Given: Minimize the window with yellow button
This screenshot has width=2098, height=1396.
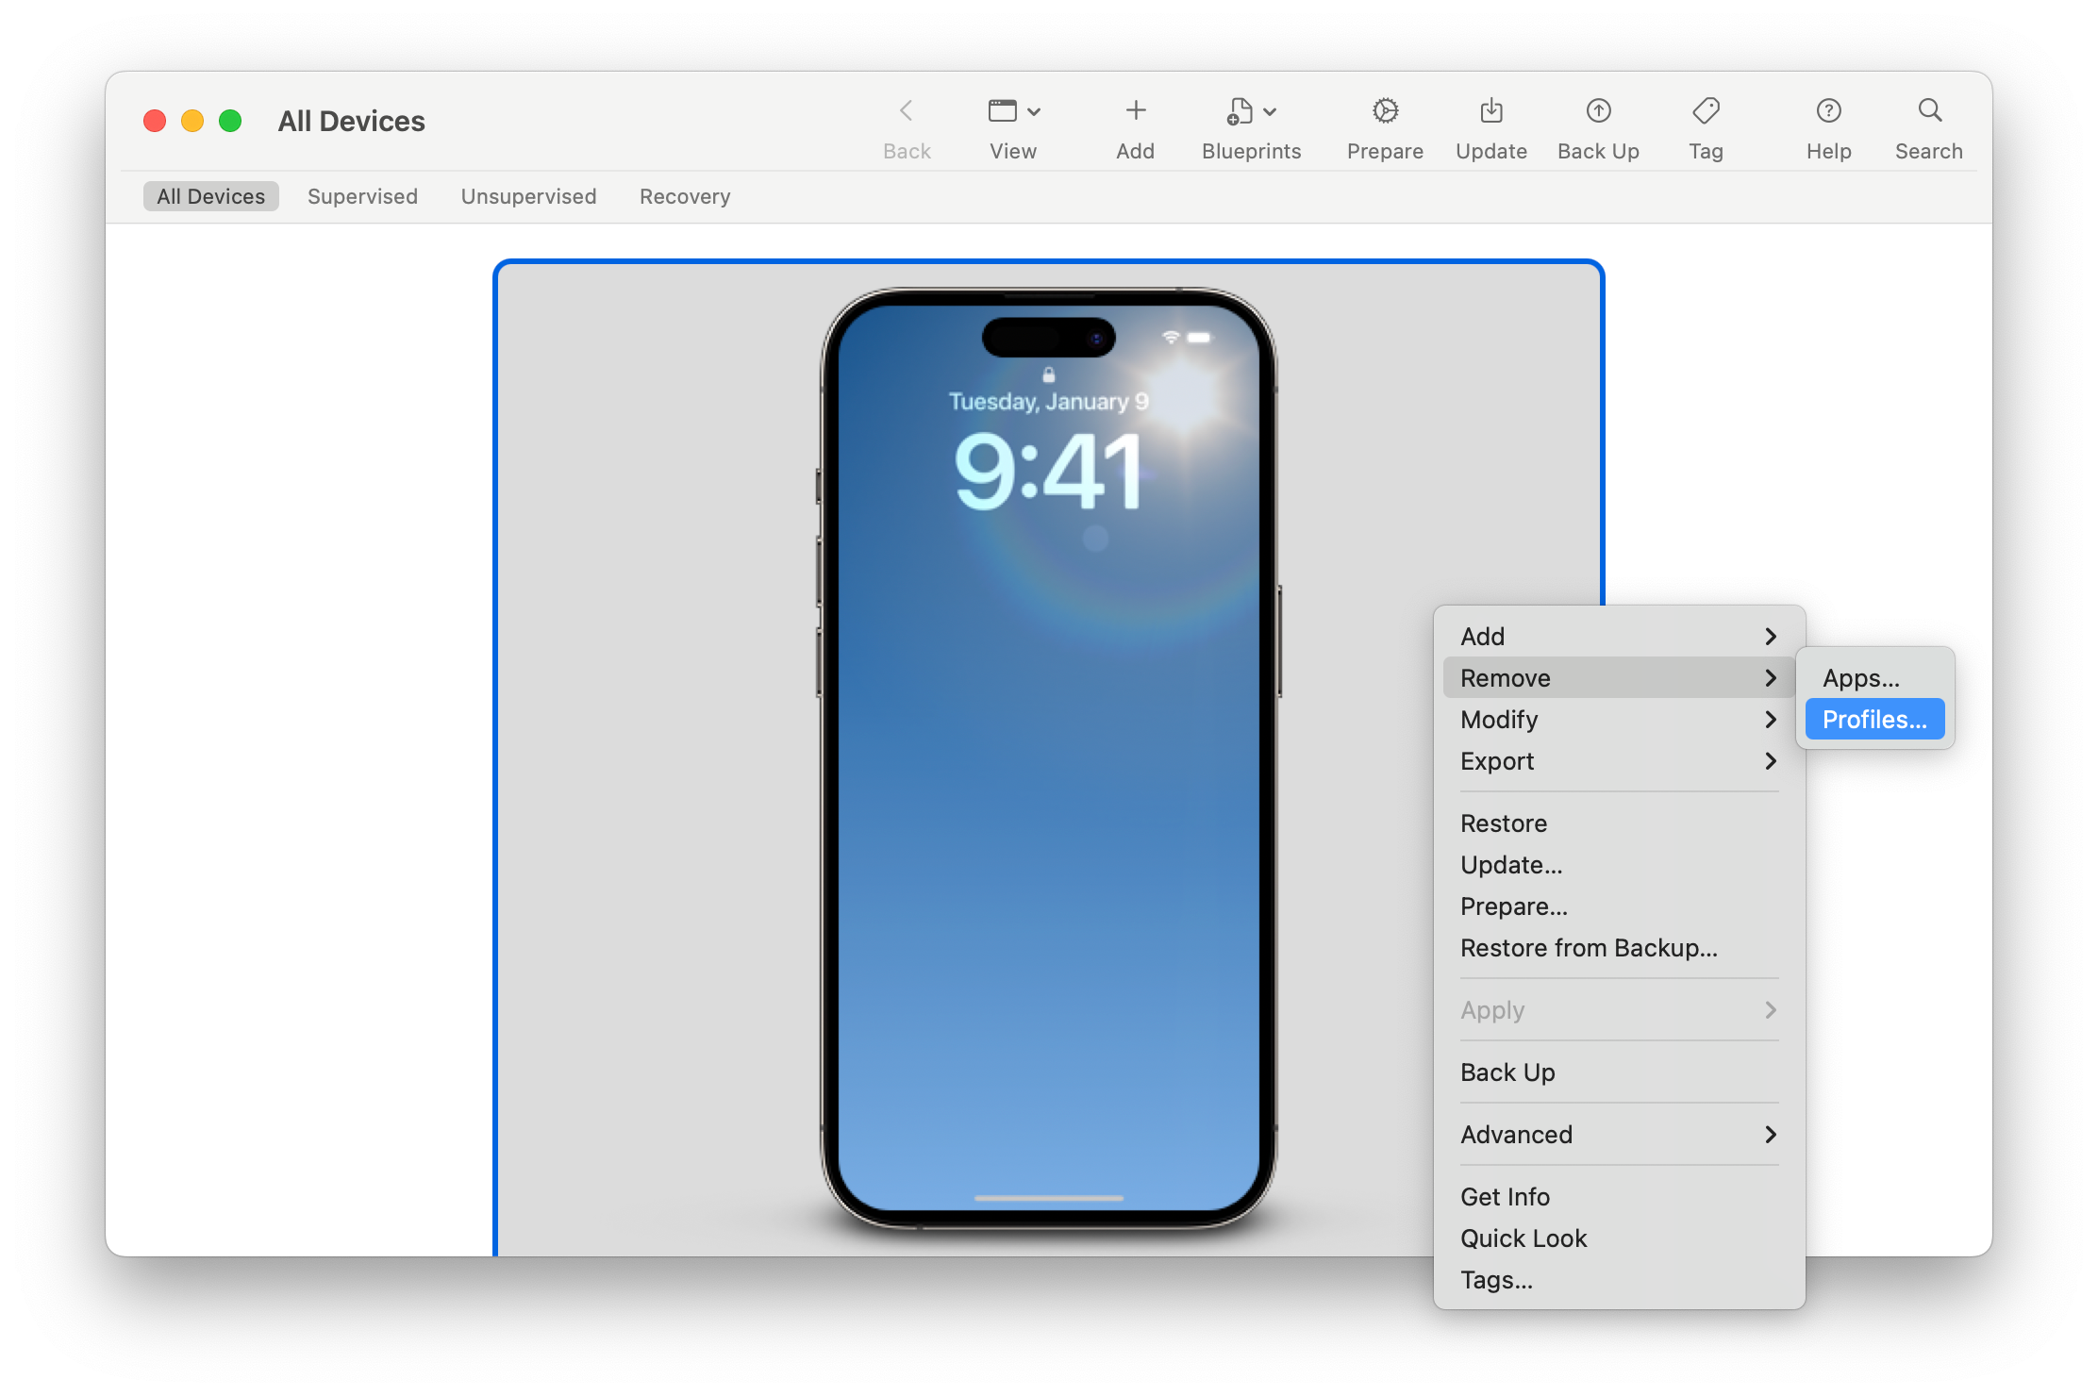Looking at the screenshot, I should (x=192, y=121).
